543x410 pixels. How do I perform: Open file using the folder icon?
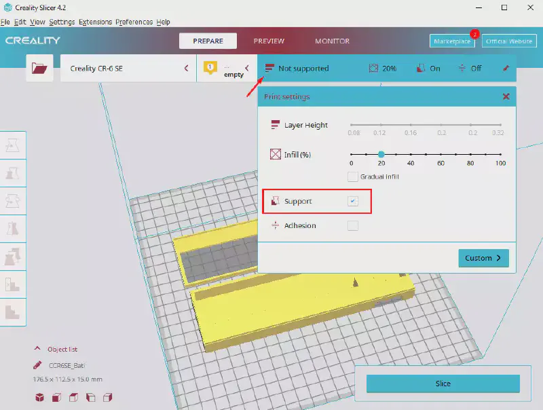(39, 69)
